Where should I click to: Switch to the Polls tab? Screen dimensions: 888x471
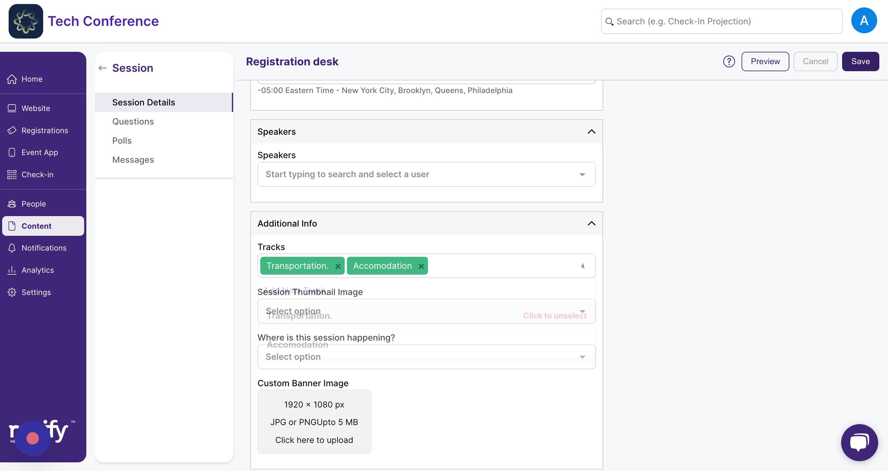(x=122, y=141)
